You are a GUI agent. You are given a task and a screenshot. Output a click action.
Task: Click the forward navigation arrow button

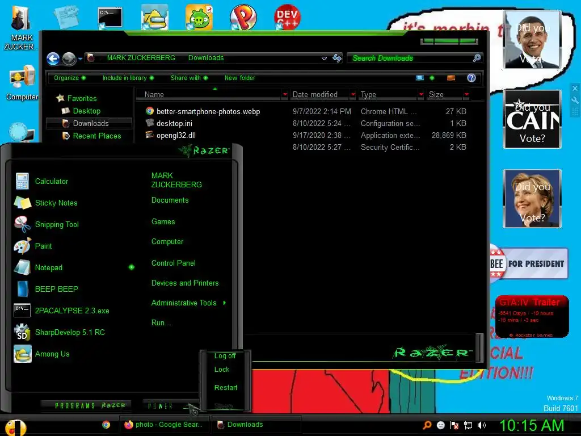tap(69, 58)
